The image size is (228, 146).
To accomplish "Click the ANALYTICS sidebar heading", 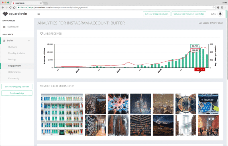I will pyautogui.click(x=8, y=34).
